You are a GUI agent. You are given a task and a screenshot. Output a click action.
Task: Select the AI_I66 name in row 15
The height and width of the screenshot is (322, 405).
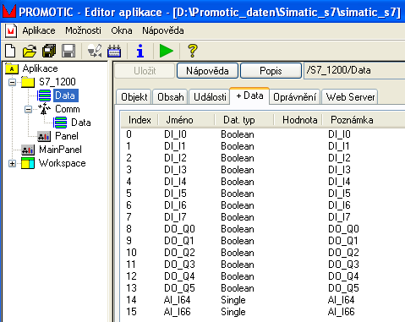[178, 312]
